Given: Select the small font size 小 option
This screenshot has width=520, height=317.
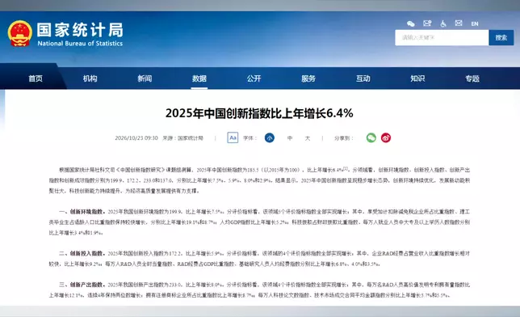Looking at the screenshot, I should 270,137.
